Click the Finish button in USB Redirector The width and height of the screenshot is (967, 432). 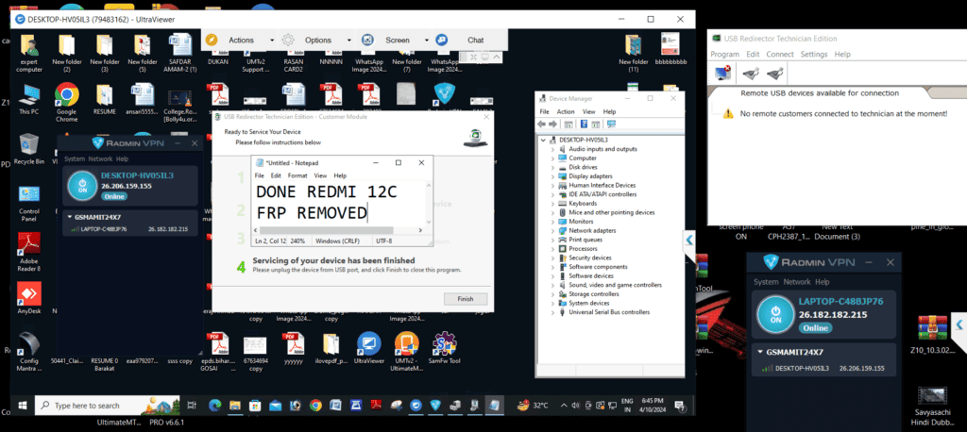[x=465, y=298]
